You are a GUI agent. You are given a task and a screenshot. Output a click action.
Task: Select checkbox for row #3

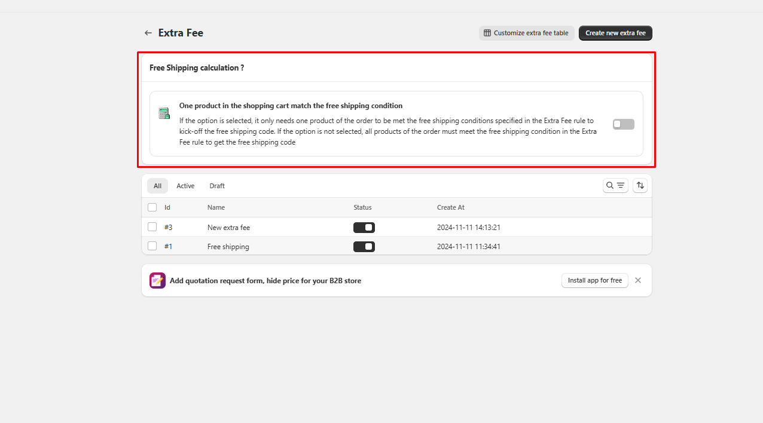tap(152, 227)
